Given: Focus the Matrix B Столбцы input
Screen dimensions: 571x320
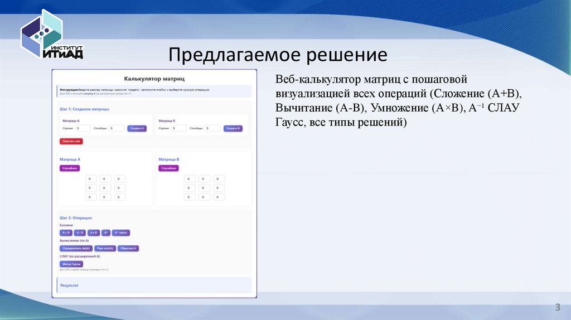Looking at the screenshot, I should pos(212,128).
